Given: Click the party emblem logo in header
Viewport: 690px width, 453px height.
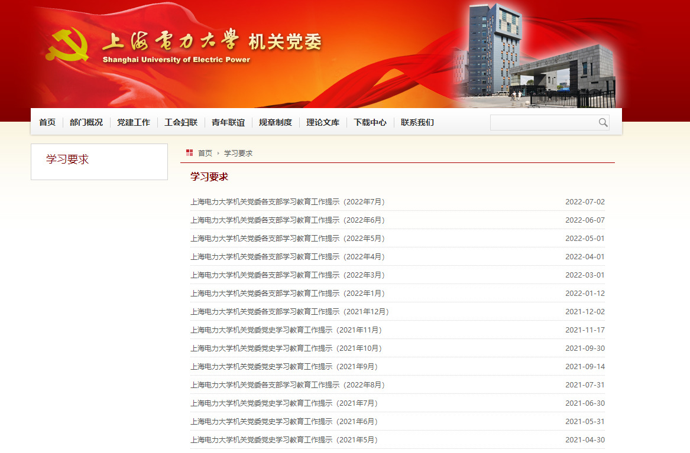Looking at the screenshot, I should (x=67, y=44).
